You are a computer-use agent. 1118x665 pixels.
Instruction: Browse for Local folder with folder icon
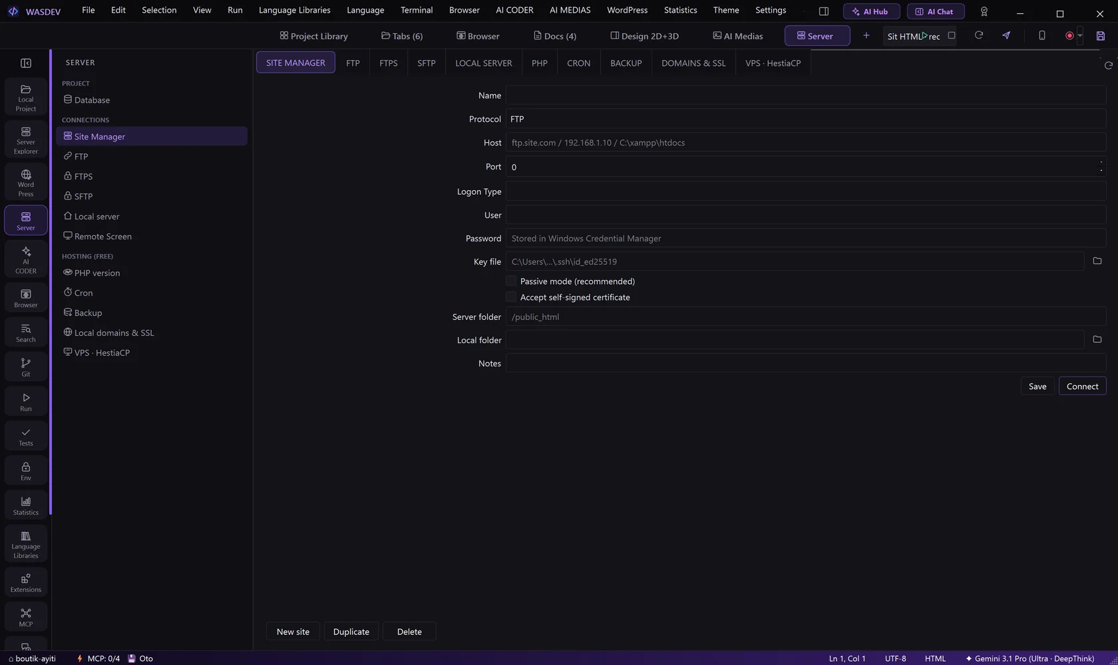1097,340
